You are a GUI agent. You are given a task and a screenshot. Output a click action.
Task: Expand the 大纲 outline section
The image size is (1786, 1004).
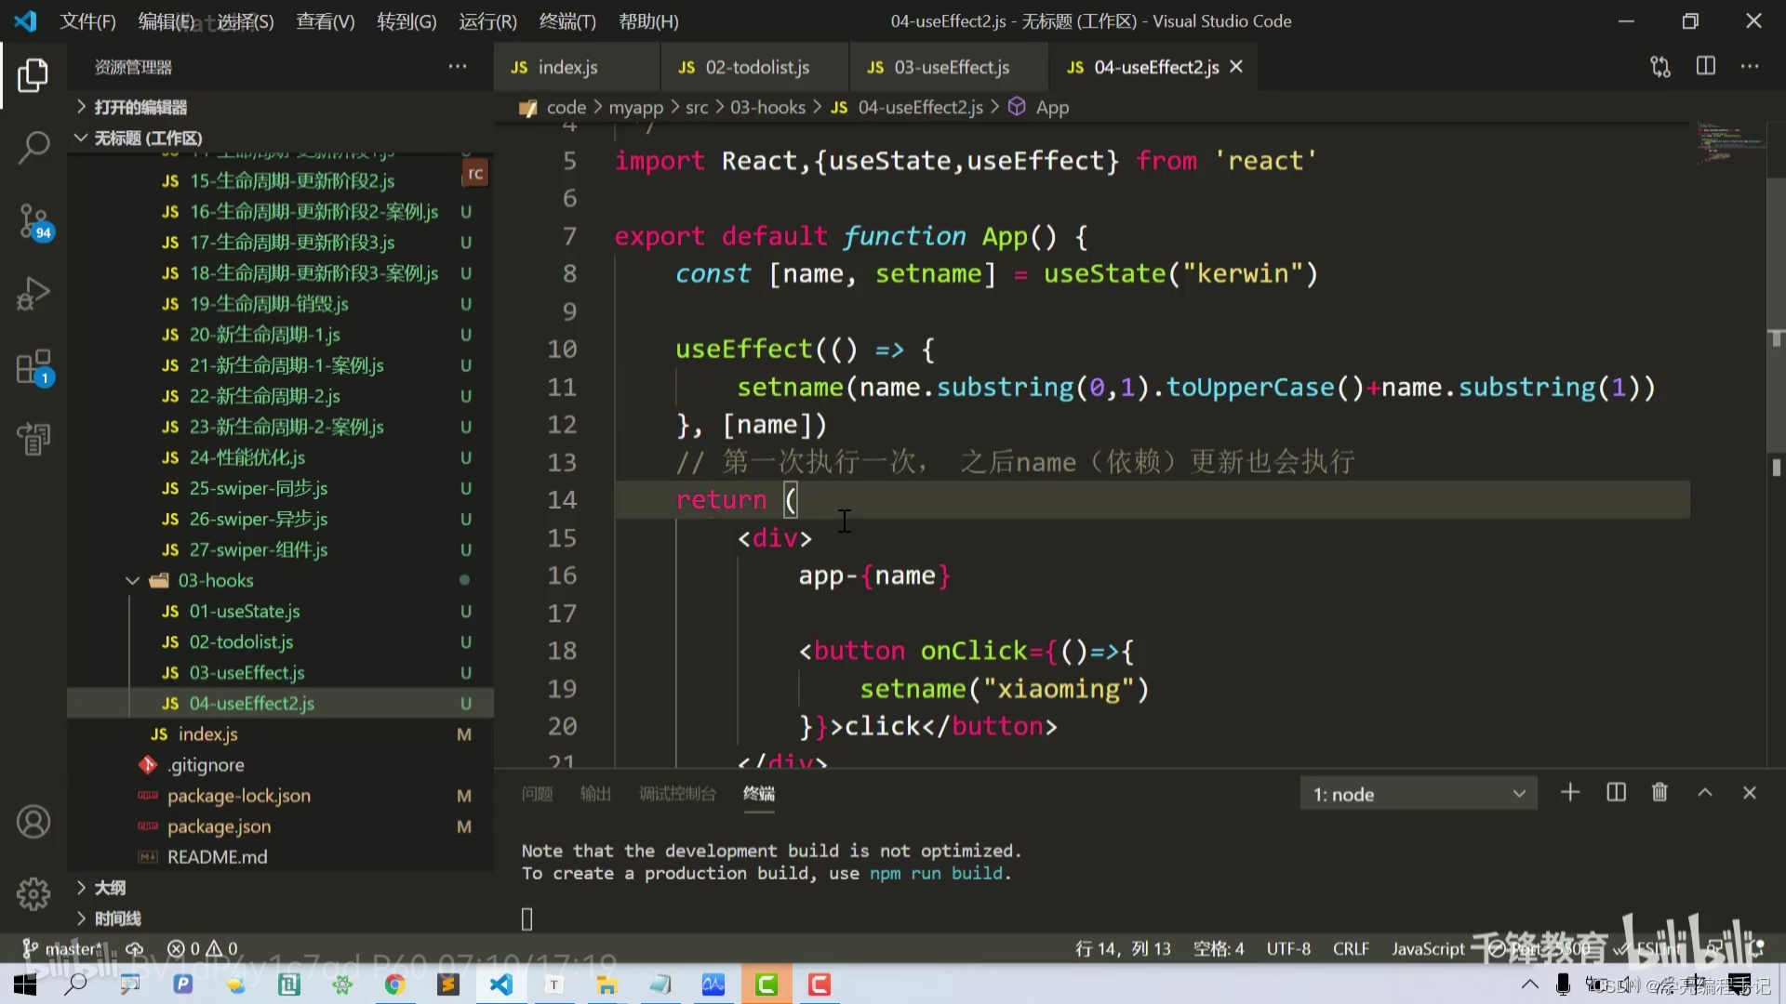pyautogui.click(x=110, y=888)
